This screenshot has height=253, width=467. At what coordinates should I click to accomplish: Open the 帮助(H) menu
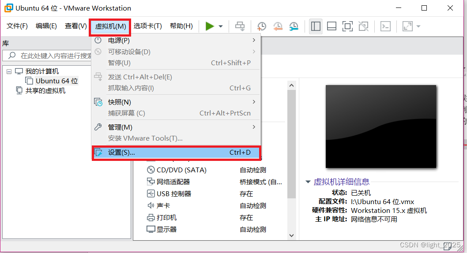(181, 26)
